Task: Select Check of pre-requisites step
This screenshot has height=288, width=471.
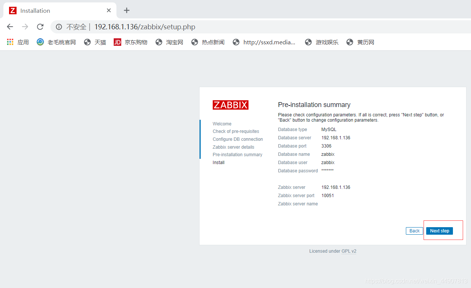Action: tap(236, 131)
